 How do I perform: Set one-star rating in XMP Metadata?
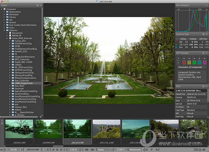(184, 59)
